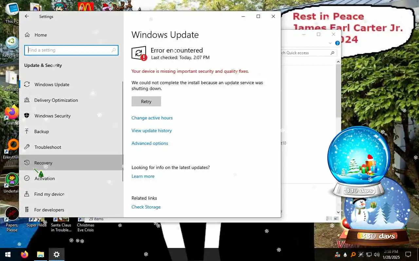The width and height of the screenshot is (419, 261).
Task: Open View update history
Action: [x=152, y=130]
